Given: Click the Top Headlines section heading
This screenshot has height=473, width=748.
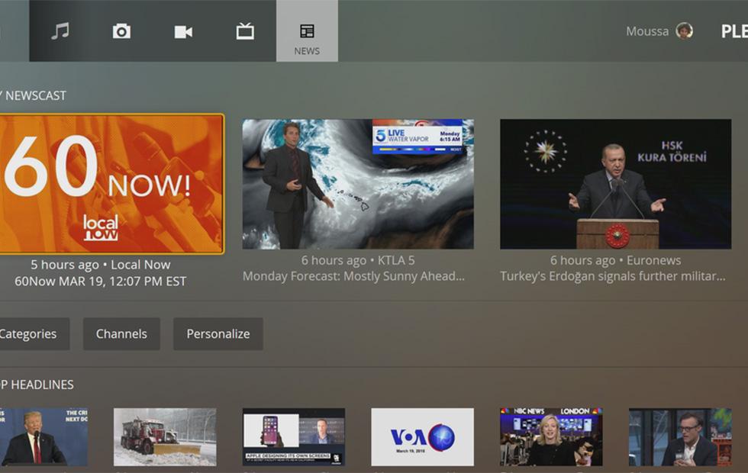Looking at the screenshot, I should point(37,385).
